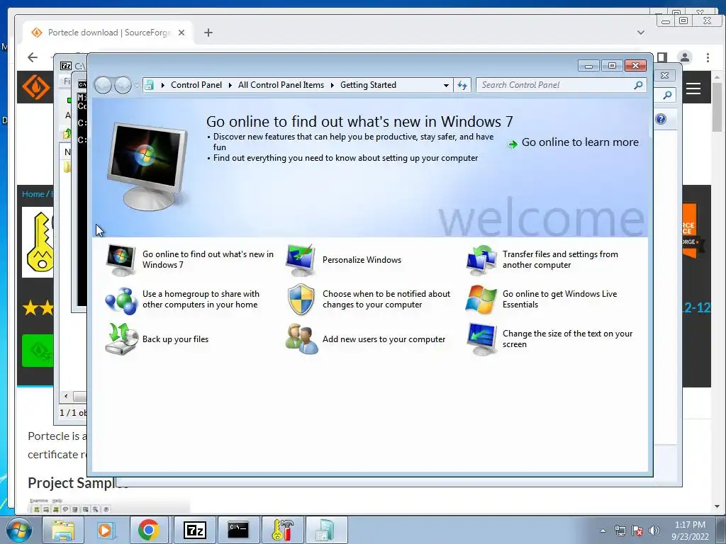Expand arrow after All Control Panel Items

pyautogui.click(x=332, y=85)
